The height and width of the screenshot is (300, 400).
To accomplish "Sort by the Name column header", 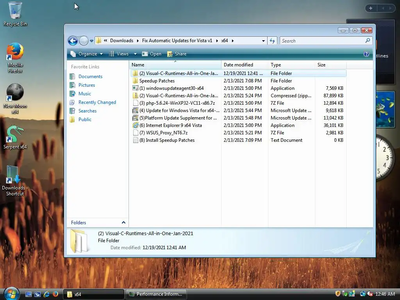I will point(175,65).
